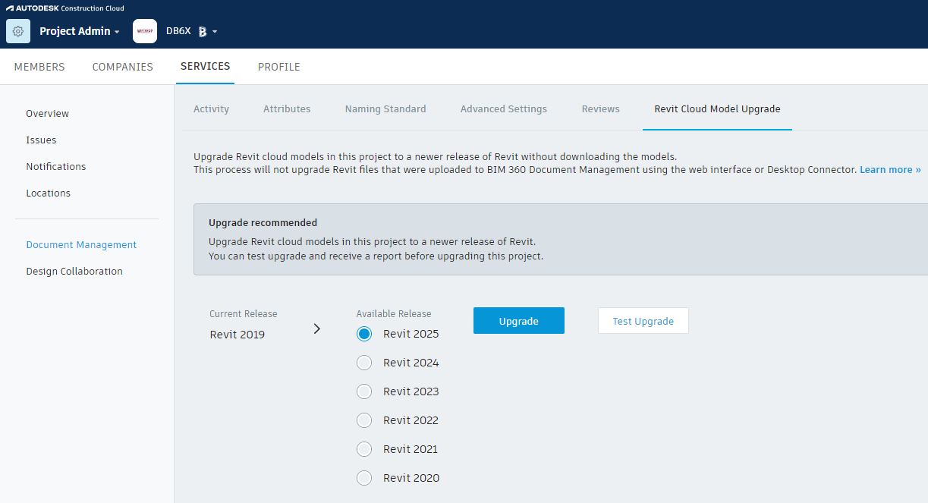Screen dimensions: 928x503
Task: Choose the Revit 2022 release option
Action: [364, 420]
